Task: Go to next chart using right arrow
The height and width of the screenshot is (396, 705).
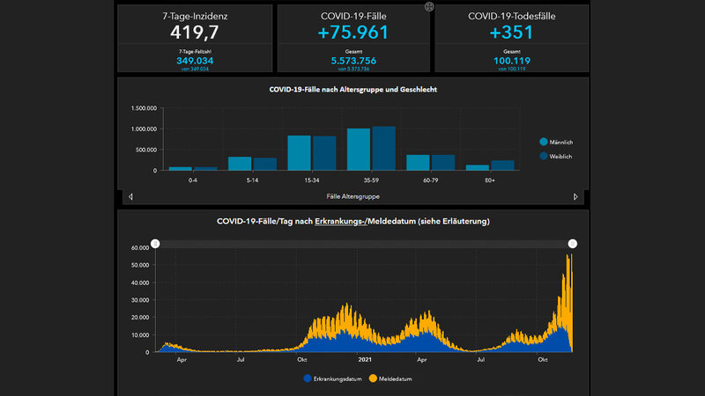Action: [575, 196]
